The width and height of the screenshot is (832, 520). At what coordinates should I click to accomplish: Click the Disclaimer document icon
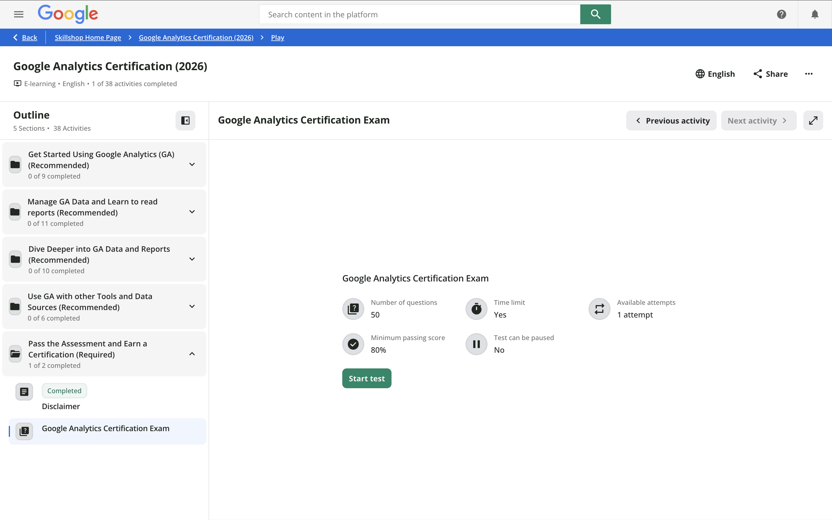[x=24, y=392]
